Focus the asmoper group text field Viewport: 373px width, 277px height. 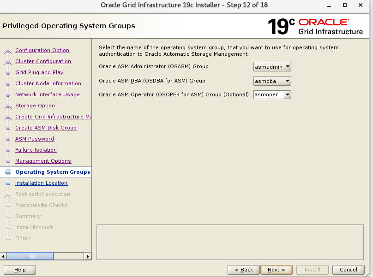(269, 94)
